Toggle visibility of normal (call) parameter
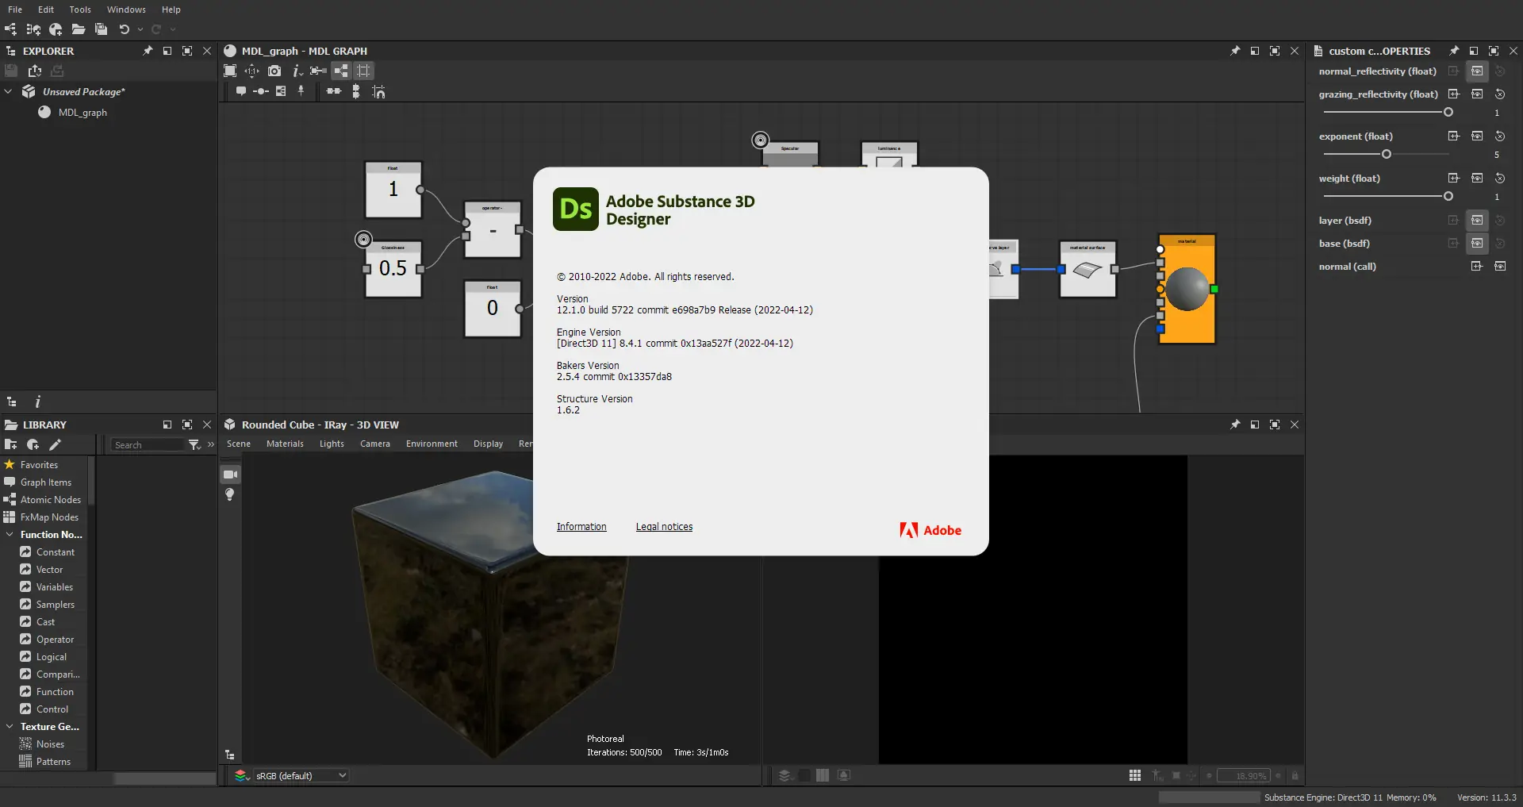 pos(1500,266)
